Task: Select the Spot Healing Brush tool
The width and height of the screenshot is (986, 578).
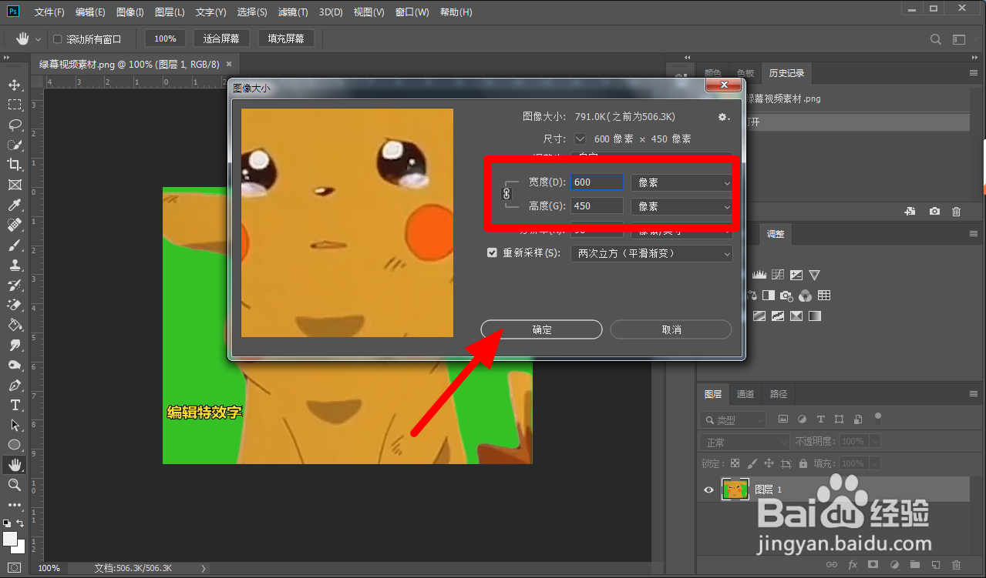Action: click(15, 225)
